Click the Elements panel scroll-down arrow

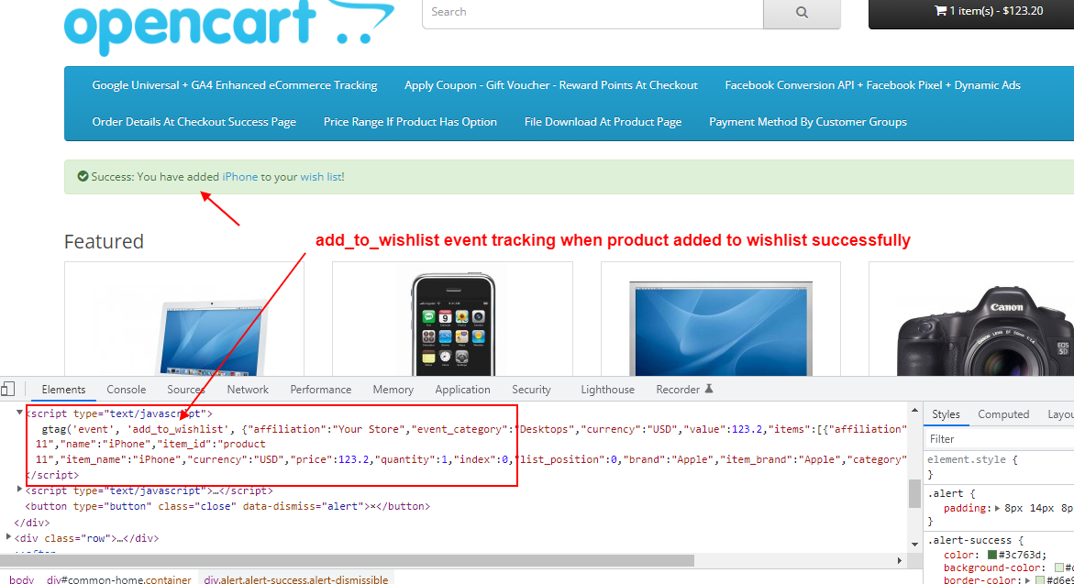tap(914, 545)
